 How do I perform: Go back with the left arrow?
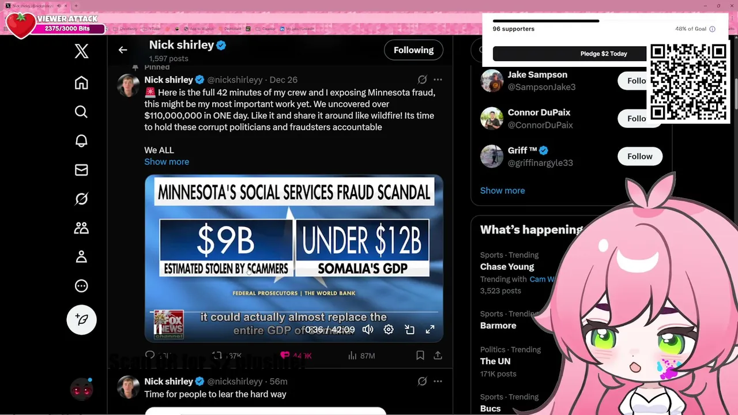pos(123,50)
